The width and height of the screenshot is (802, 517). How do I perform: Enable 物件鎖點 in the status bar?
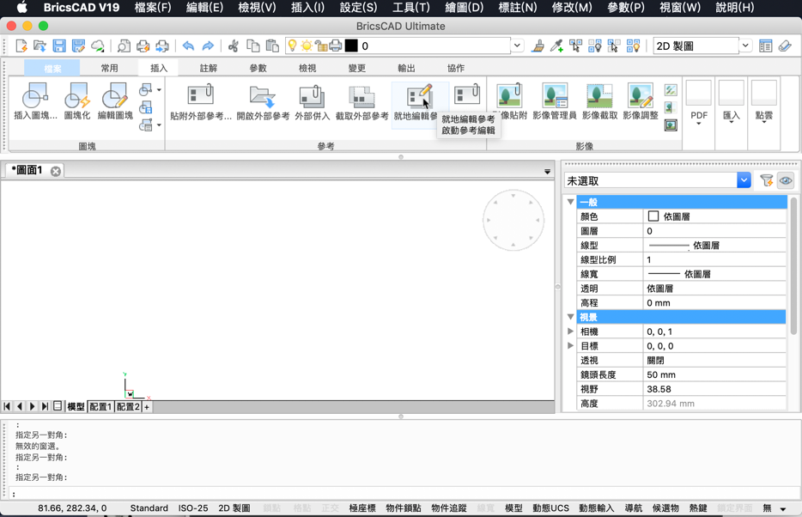click(x=402, y=508)
